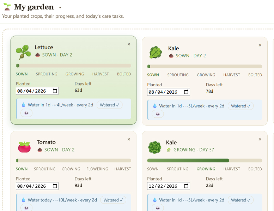
Task: Dismiss the Tomato card using the X
Action: coord(129,139)
